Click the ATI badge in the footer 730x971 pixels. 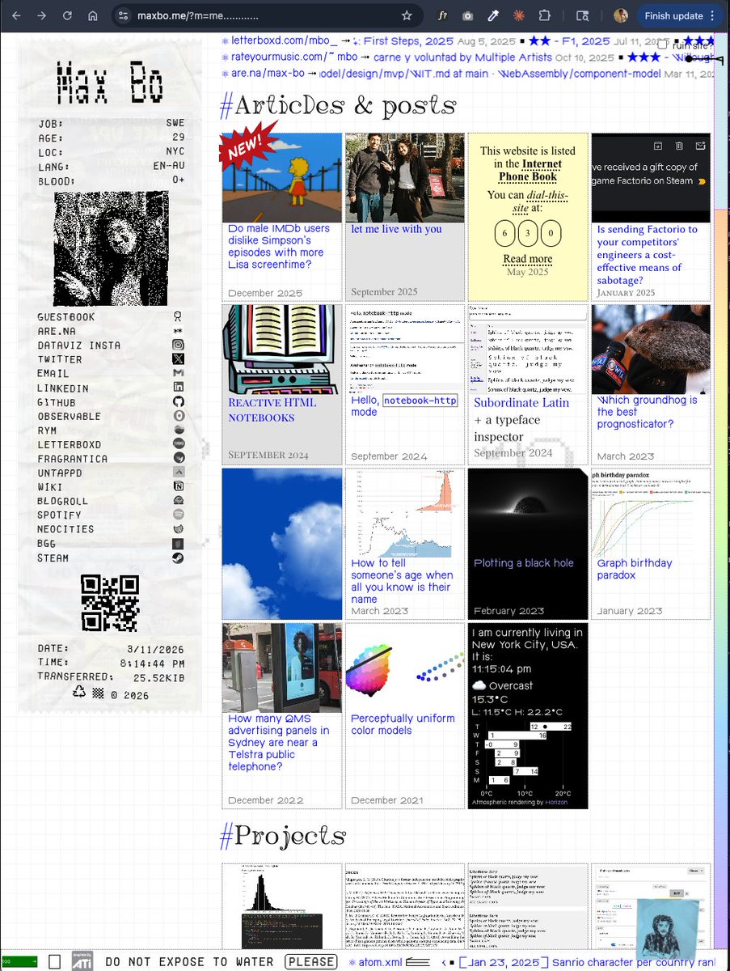coord(82,960)
